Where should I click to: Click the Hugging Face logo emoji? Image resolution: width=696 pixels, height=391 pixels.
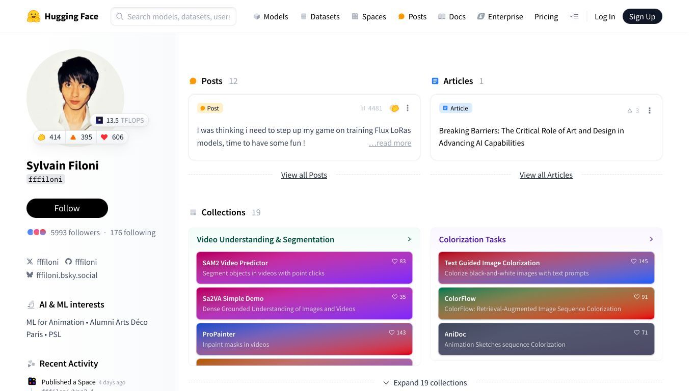(33, 16)
